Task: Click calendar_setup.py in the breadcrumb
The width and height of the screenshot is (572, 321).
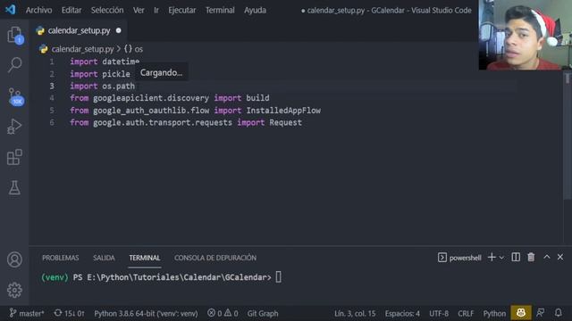Action: pos(82,49)
